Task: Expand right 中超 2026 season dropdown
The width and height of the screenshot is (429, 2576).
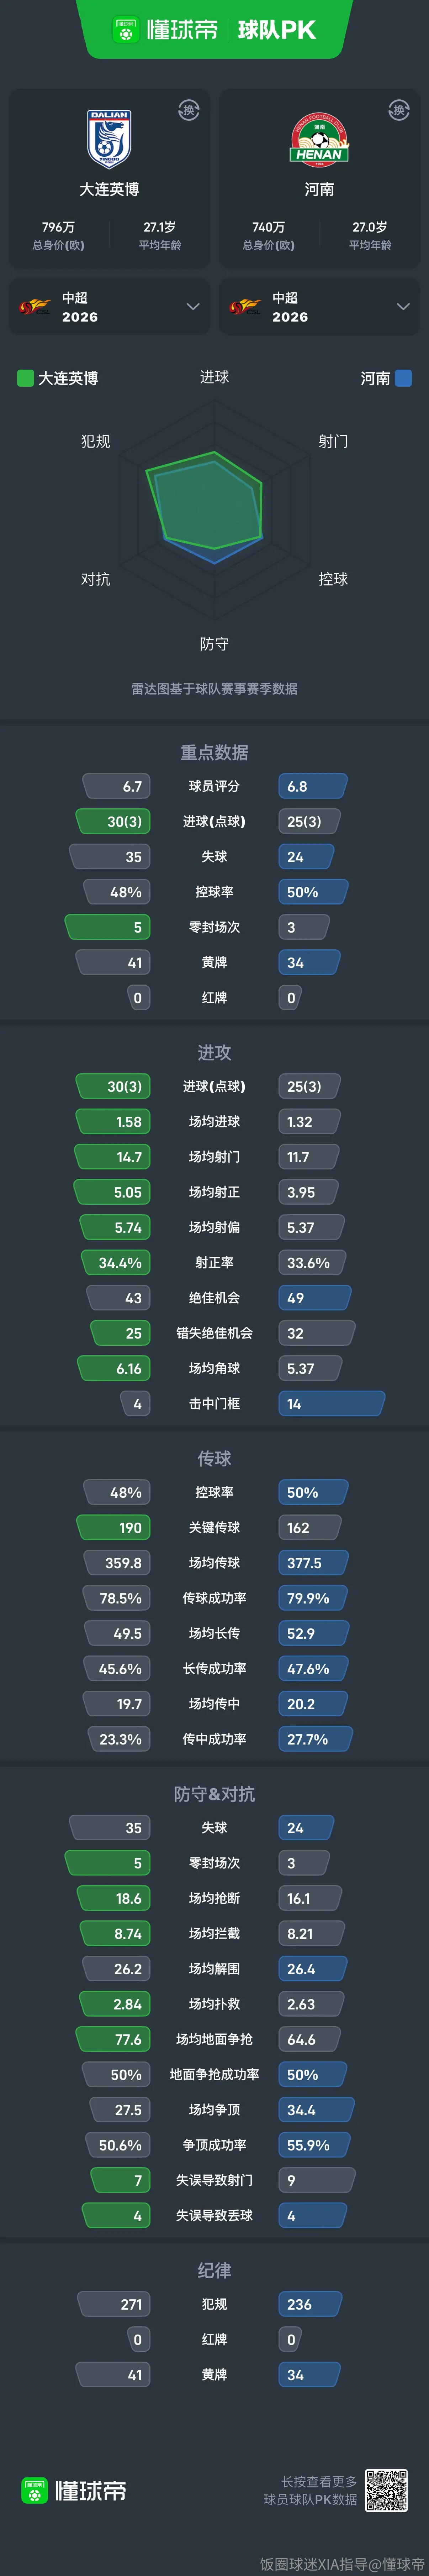Action: point(403,306)
